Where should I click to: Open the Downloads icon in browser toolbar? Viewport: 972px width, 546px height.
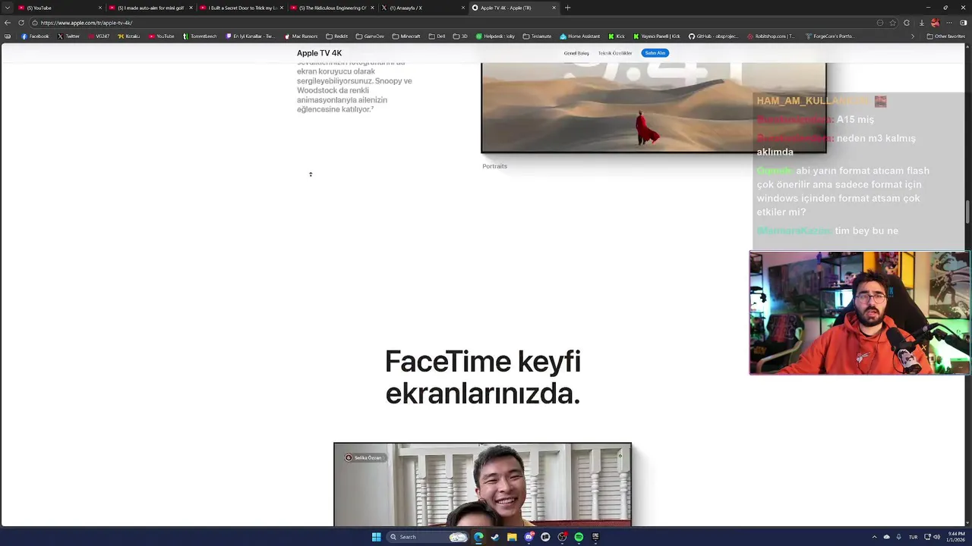click(x=921, y=23)
